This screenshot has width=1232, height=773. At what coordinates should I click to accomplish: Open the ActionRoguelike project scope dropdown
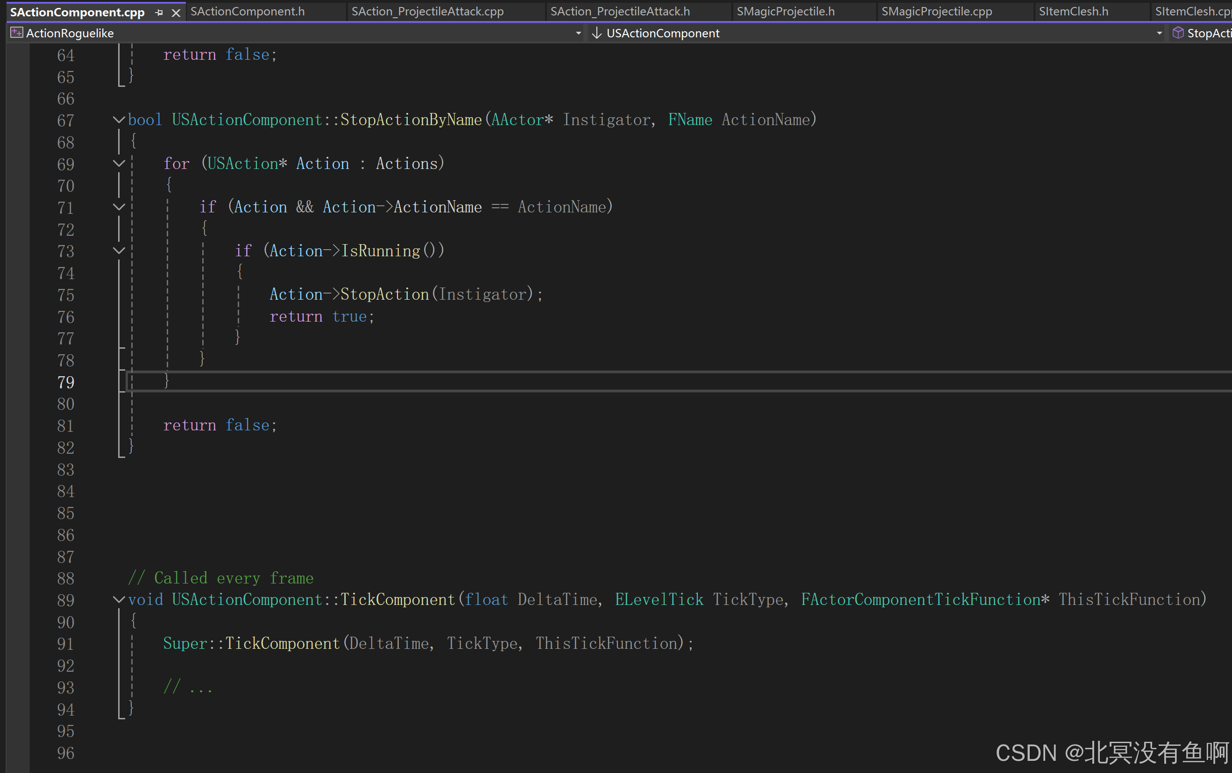(579, 33)
